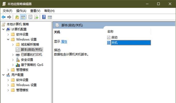Click the 用户配置 user icon

point(8,75)
